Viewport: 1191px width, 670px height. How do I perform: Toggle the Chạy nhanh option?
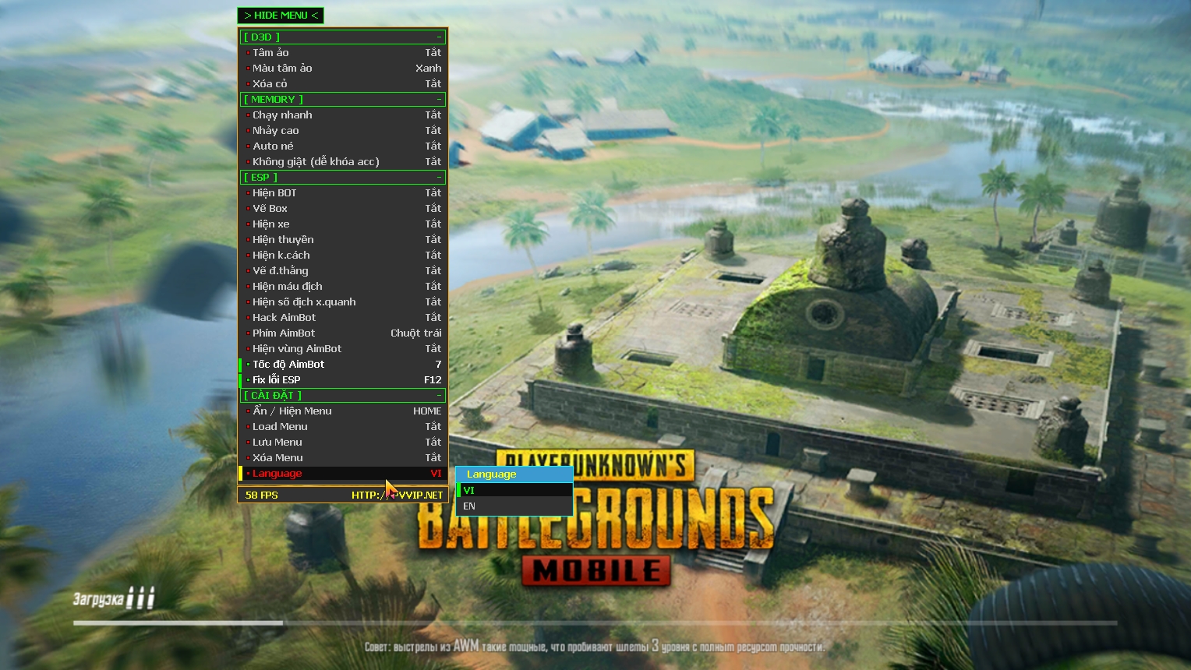pos(343,115)
